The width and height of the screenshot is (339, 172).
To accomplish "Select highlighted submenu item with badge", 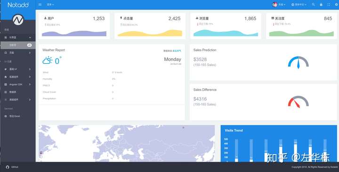I will pos(18,45).
